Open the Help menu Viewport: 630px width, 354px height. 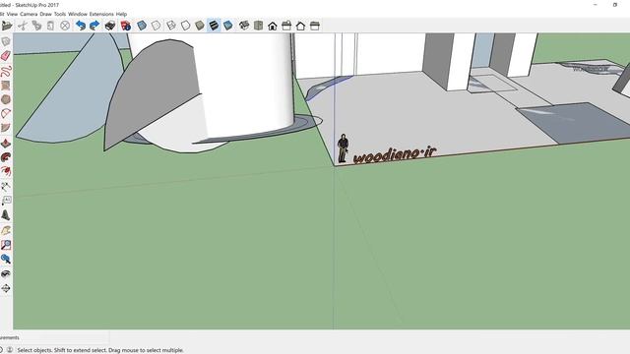121,14
